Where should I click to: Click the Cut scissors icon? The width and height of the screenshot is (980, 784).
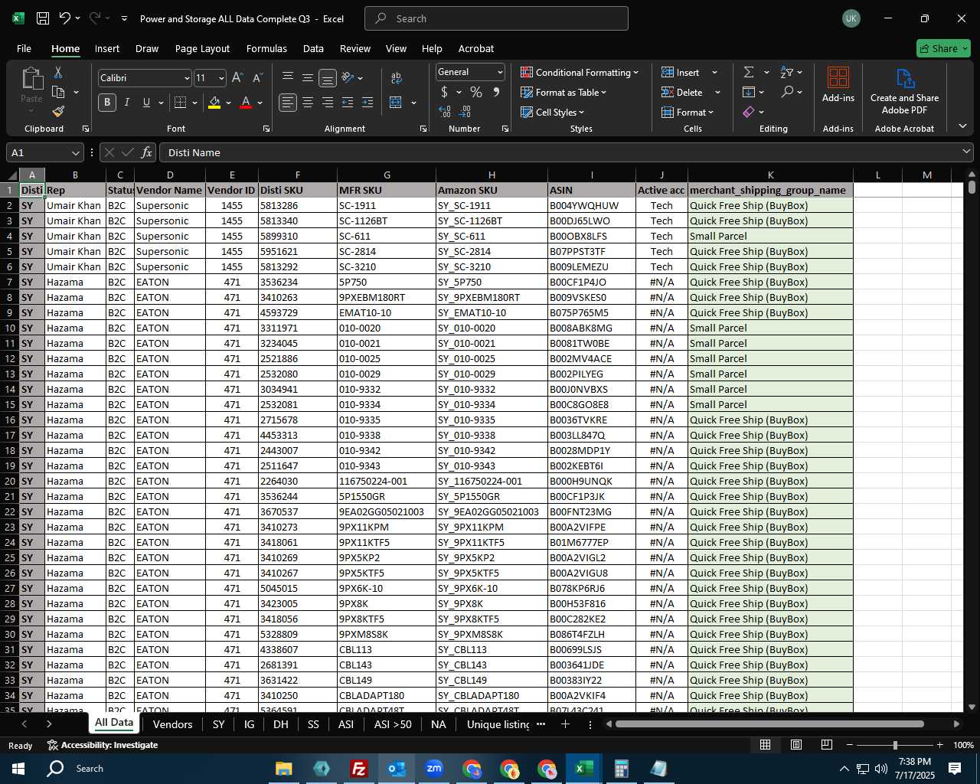(57, 73)
